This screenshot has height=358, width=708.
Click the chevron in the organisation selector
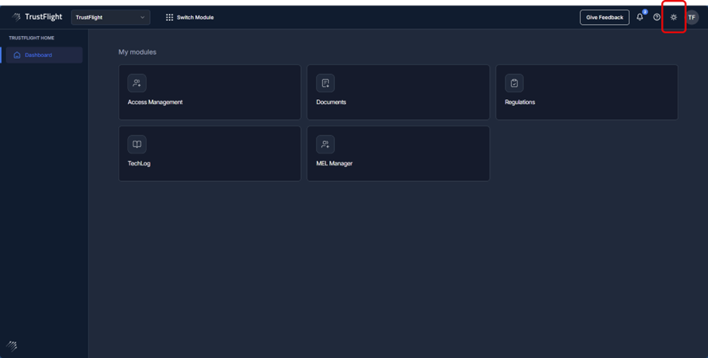point(142,17)
